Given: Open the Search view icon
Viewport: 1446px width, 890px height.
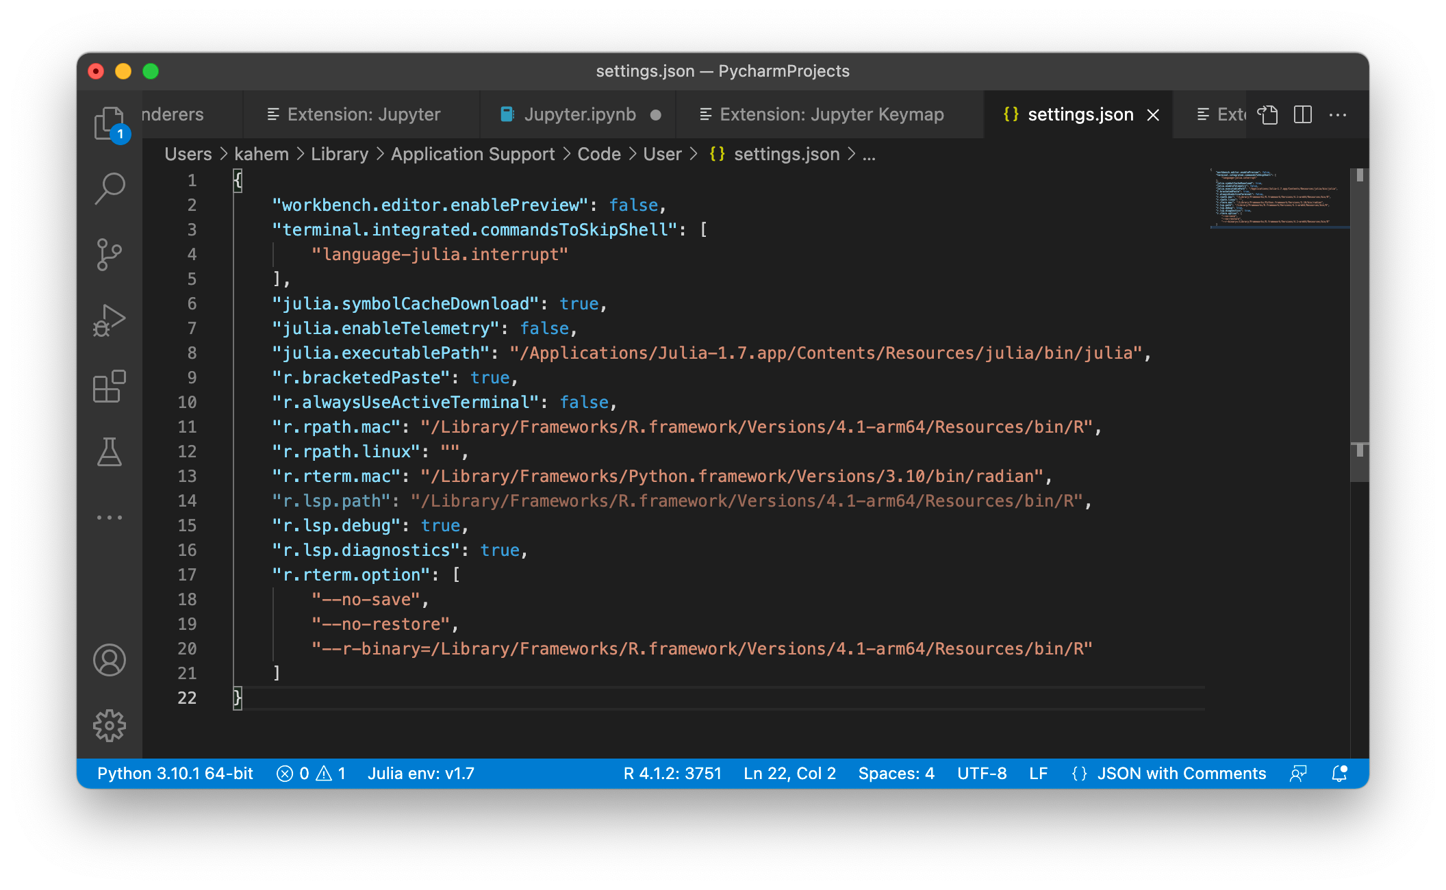Looking at the screenshot, I should click(x=109, y=188).
